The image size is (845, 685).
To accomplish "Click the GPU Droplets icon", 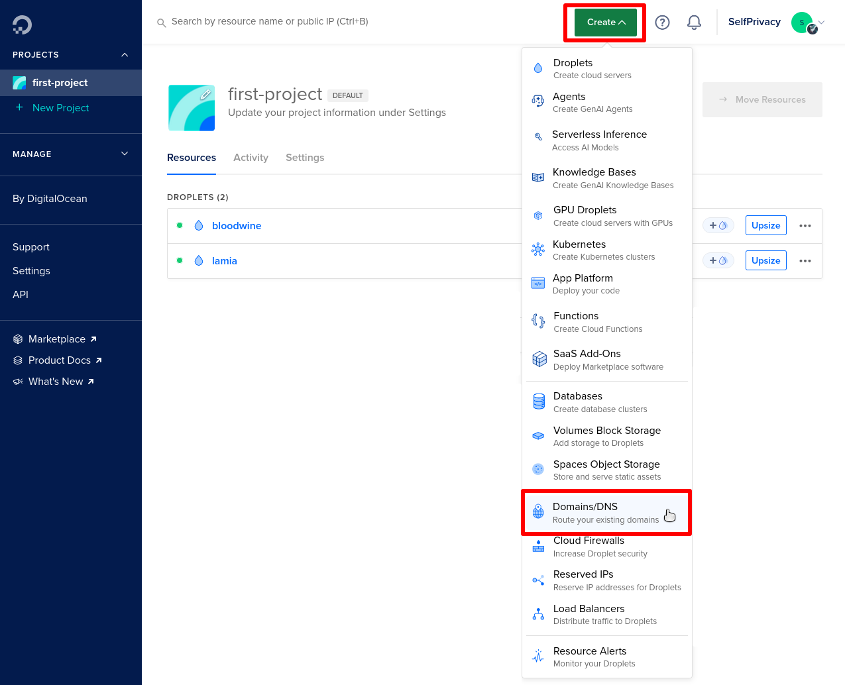I will pyautogui.click(x=538, y=215).
